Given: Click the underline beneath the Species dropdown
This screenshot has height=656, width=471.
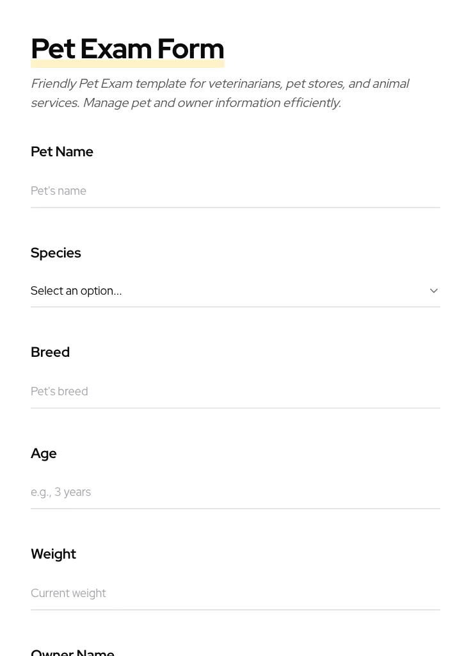Looking at the screenshot, I should tap(235, 307).
